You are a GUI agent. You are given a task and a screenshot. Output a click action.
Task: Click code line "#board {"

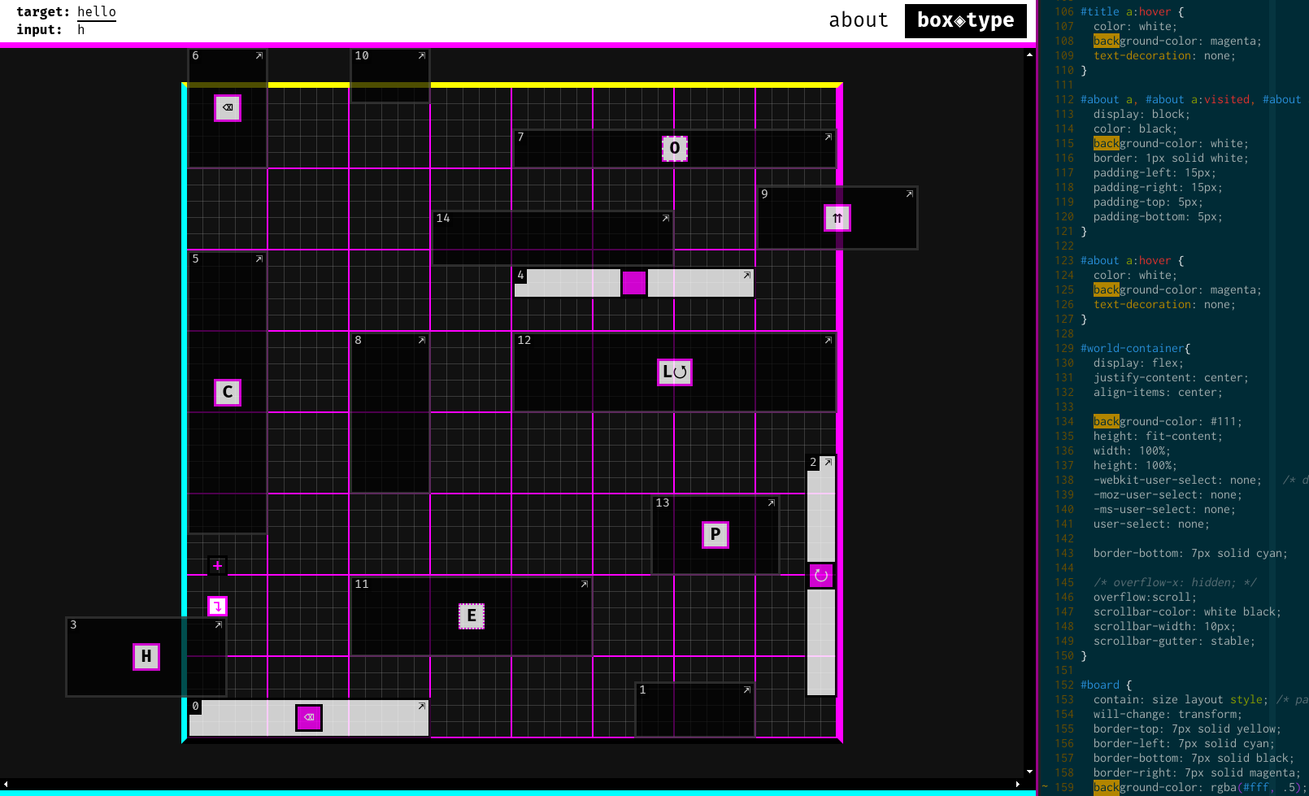(x=1106, y=685)
